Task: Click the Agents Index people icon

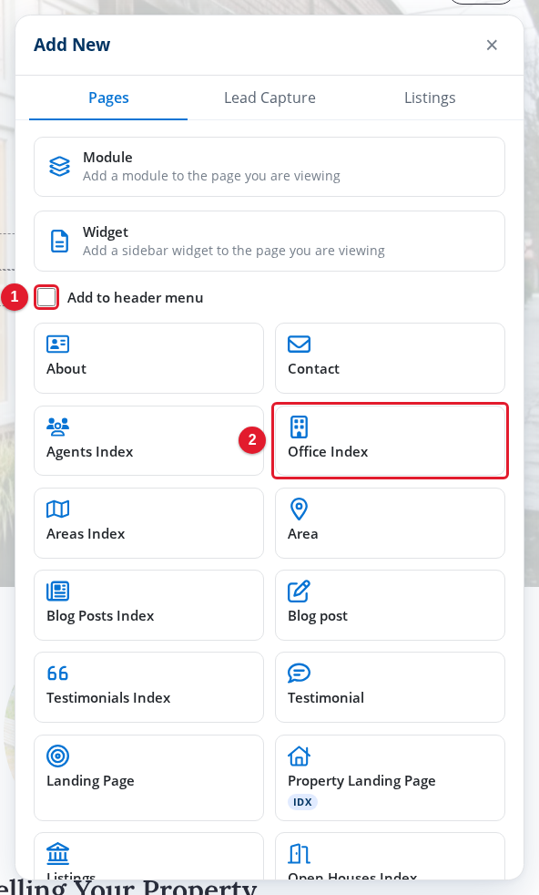Action: [57, 427]
